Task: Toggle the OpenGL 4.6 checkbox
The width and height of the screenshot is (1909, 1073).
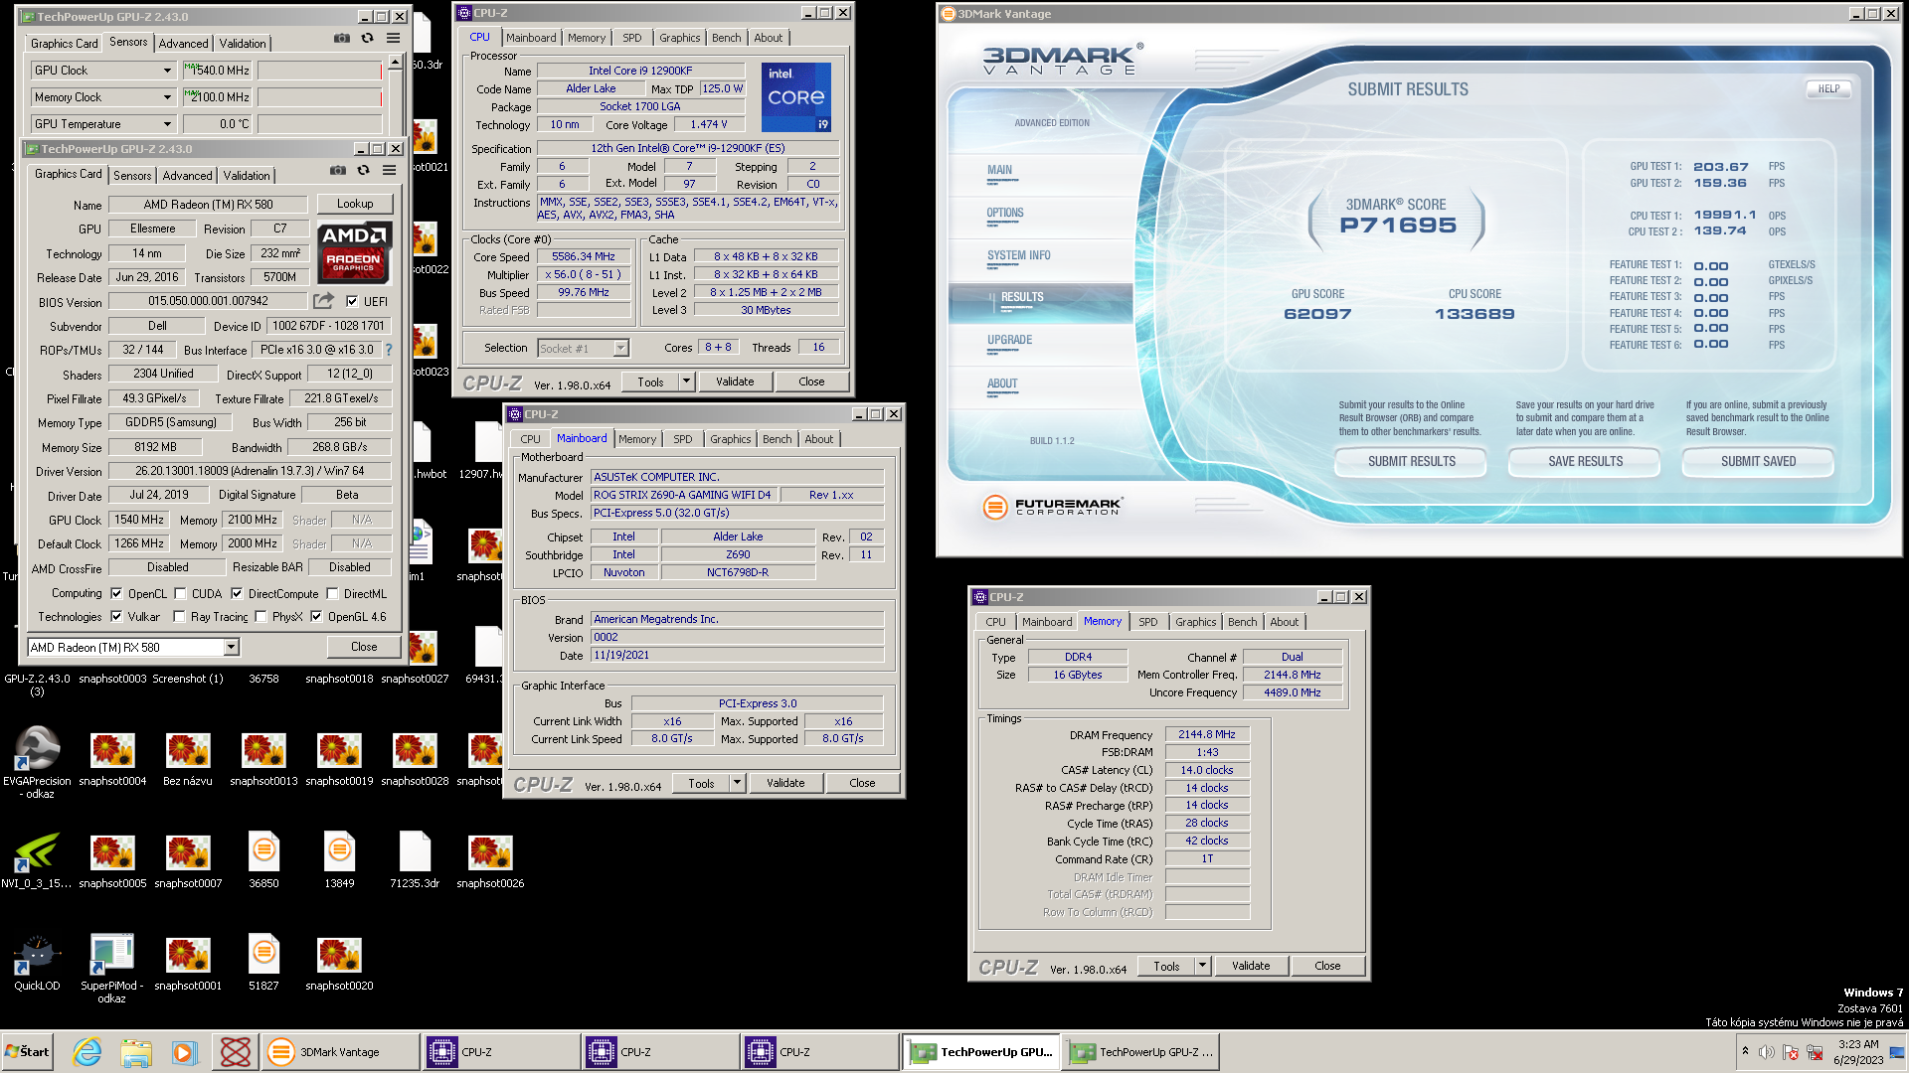Action: 316,616
